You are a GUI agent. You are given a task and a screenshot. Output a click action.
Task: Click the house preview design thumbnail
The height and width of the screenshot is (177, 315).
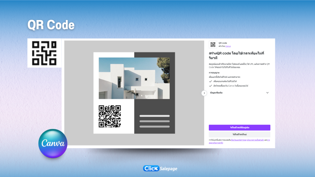pos(134,93)
